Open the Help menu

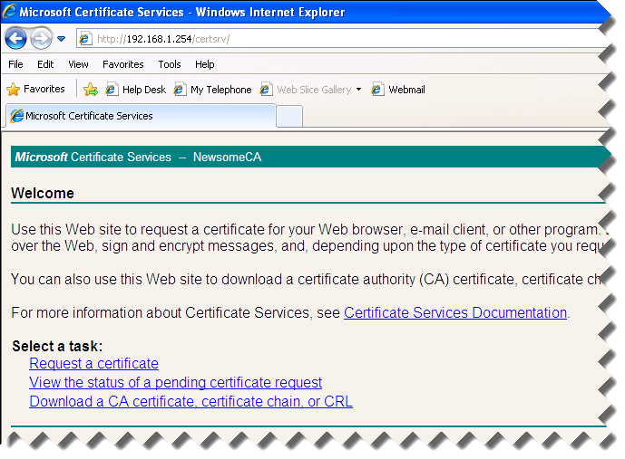[204, 64]
